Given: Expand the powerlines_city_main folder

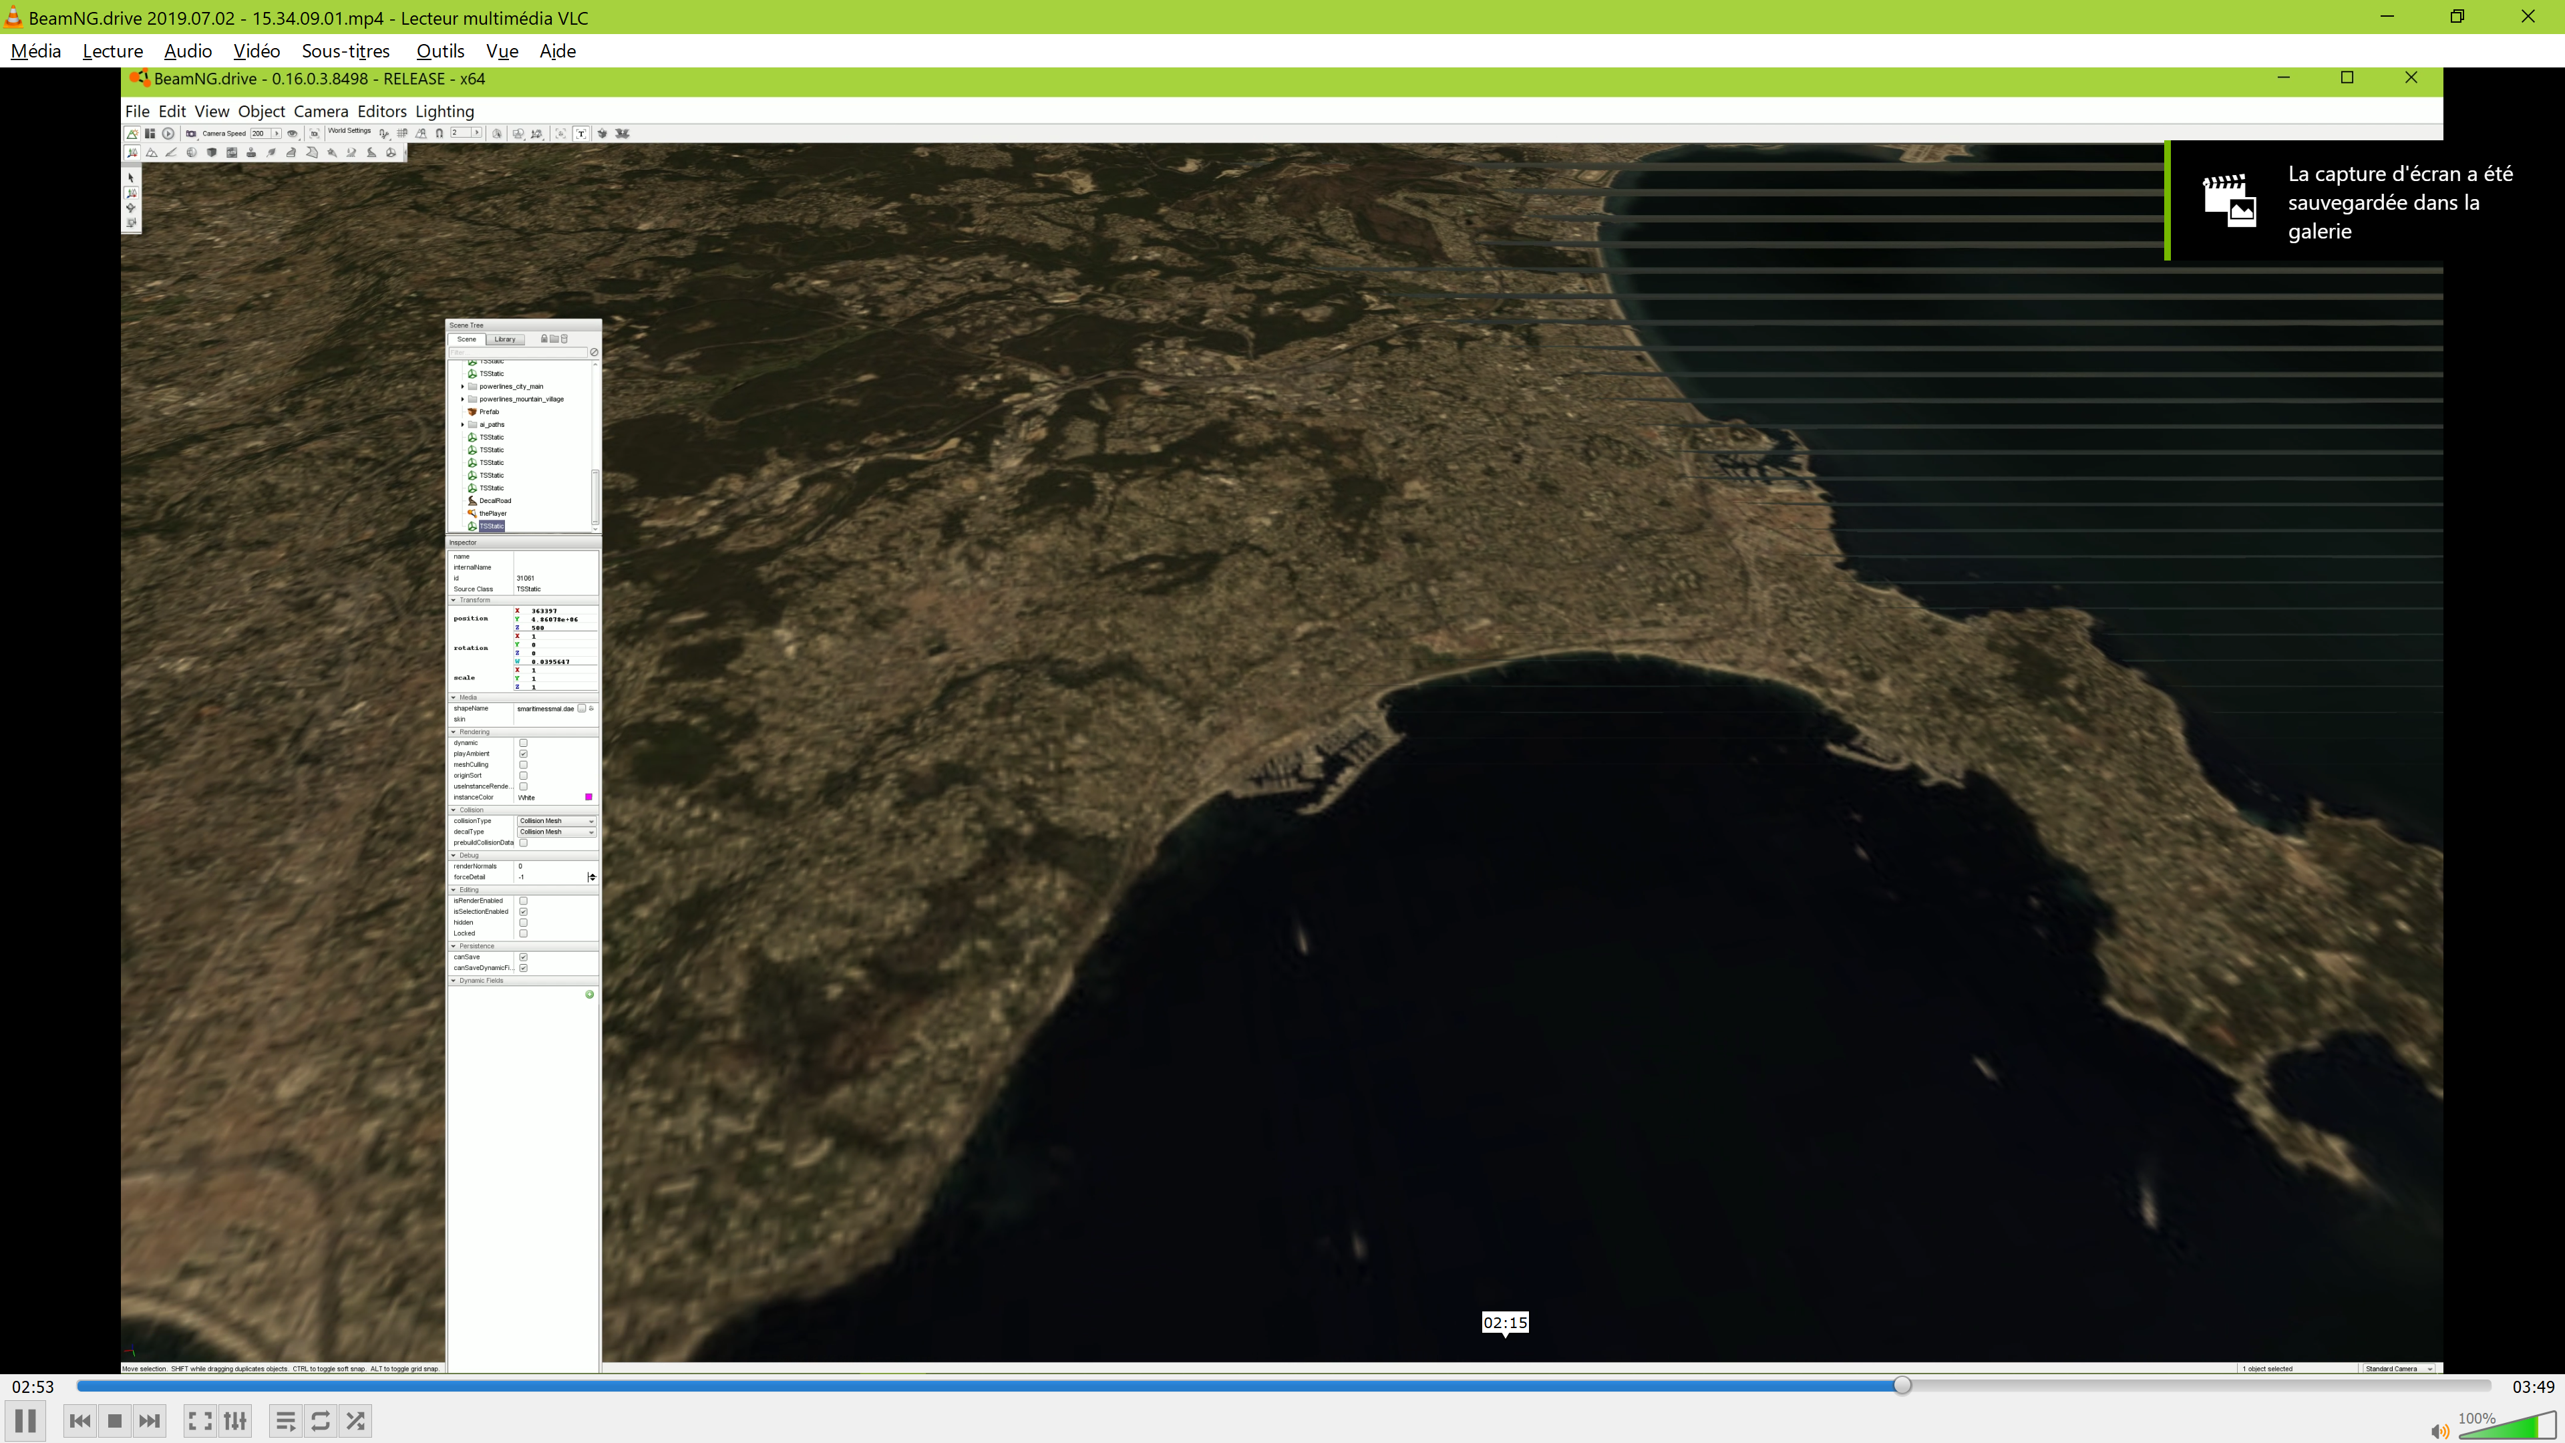Looking at the screenshot, I should (x=463, y=386).
